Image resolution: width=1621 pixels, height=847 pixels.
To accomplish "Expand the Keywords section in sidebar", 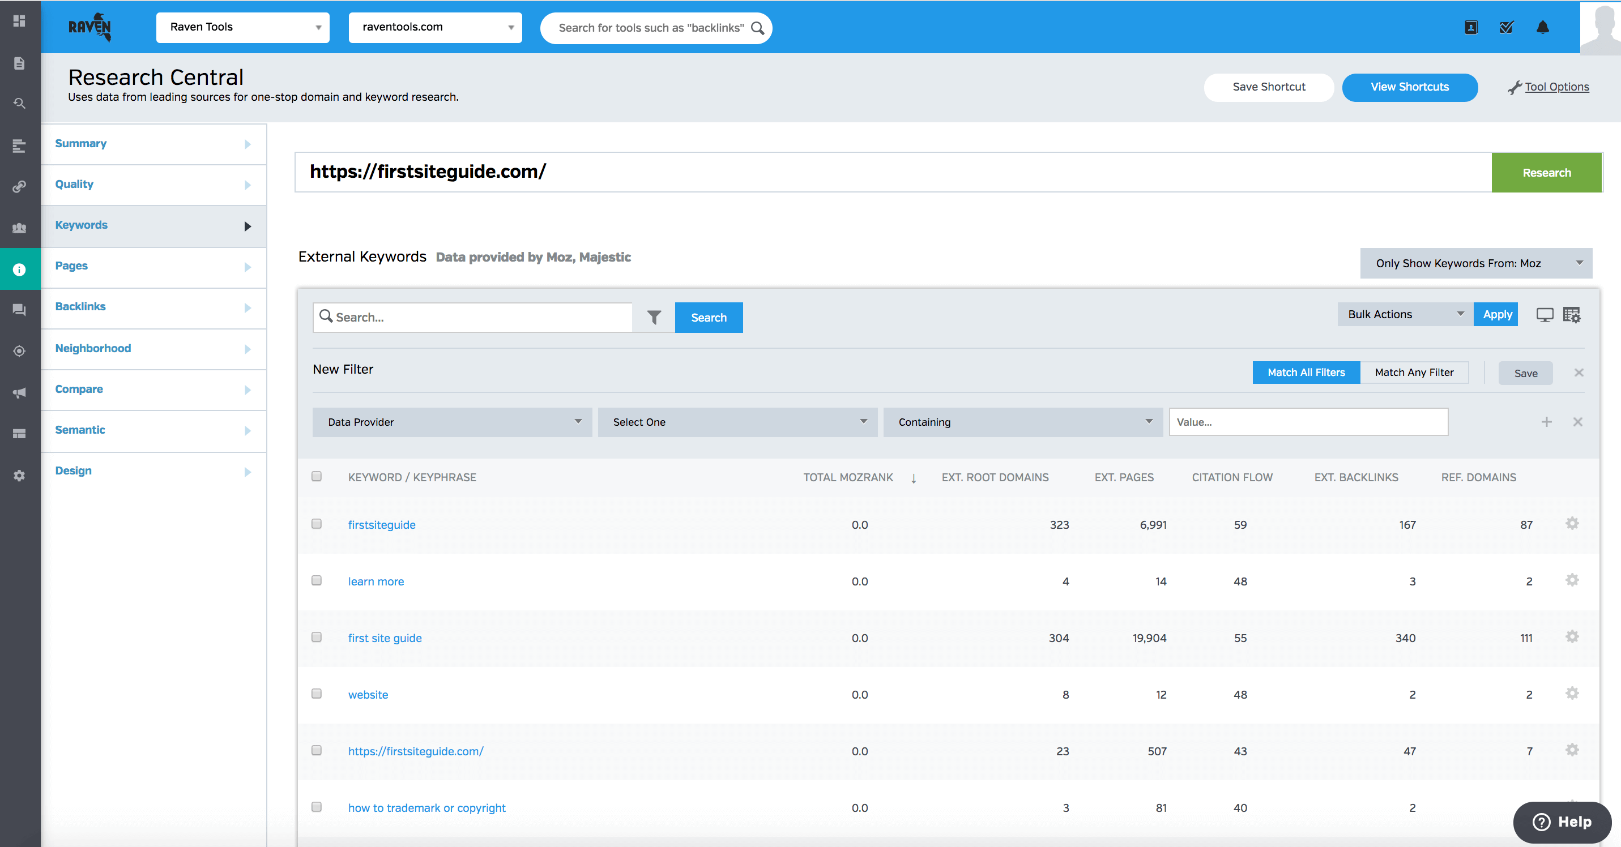I will point(245,225).
